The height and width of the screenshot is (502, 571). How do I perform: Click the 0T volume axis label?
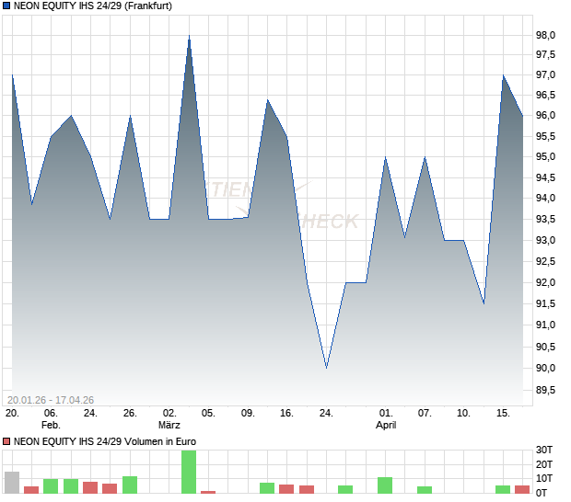click(542, 494)
